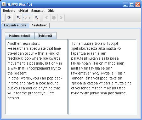Click the Tyhjennä button
This screenshot has width=142, height=120.
click(x=45, y=36)
